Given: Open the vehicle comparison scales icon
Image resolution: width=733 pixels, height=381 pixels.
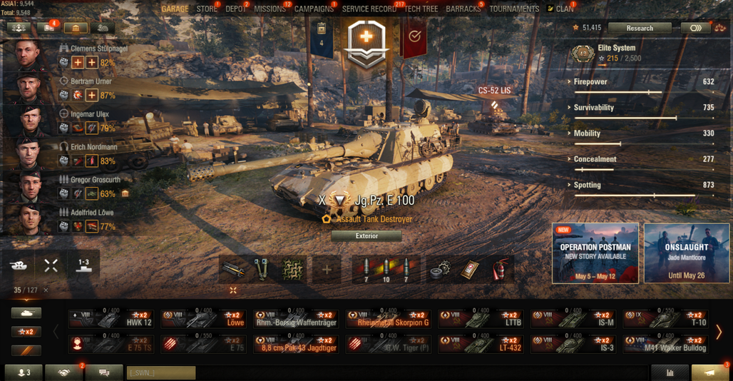Looking at the screenshot, I should point(720,28).
